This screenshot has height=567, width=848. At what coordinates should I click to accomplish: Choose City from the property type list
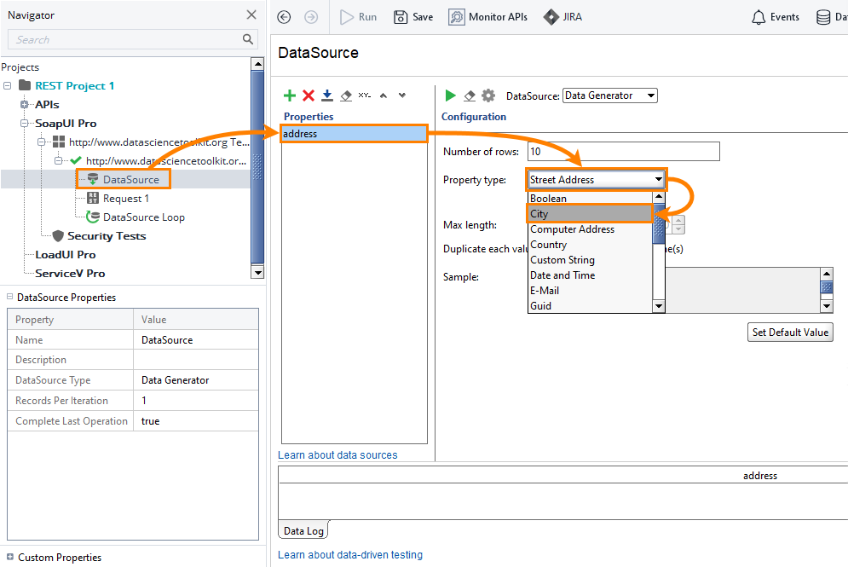591,214
